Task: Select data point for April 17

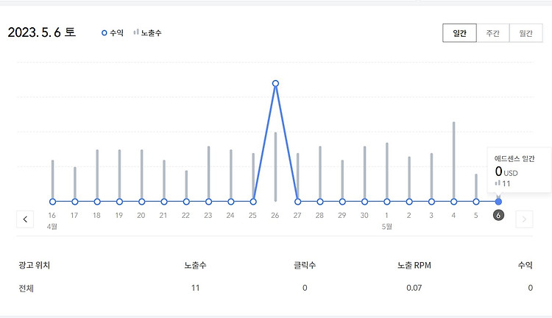Action: pos(74,202)
